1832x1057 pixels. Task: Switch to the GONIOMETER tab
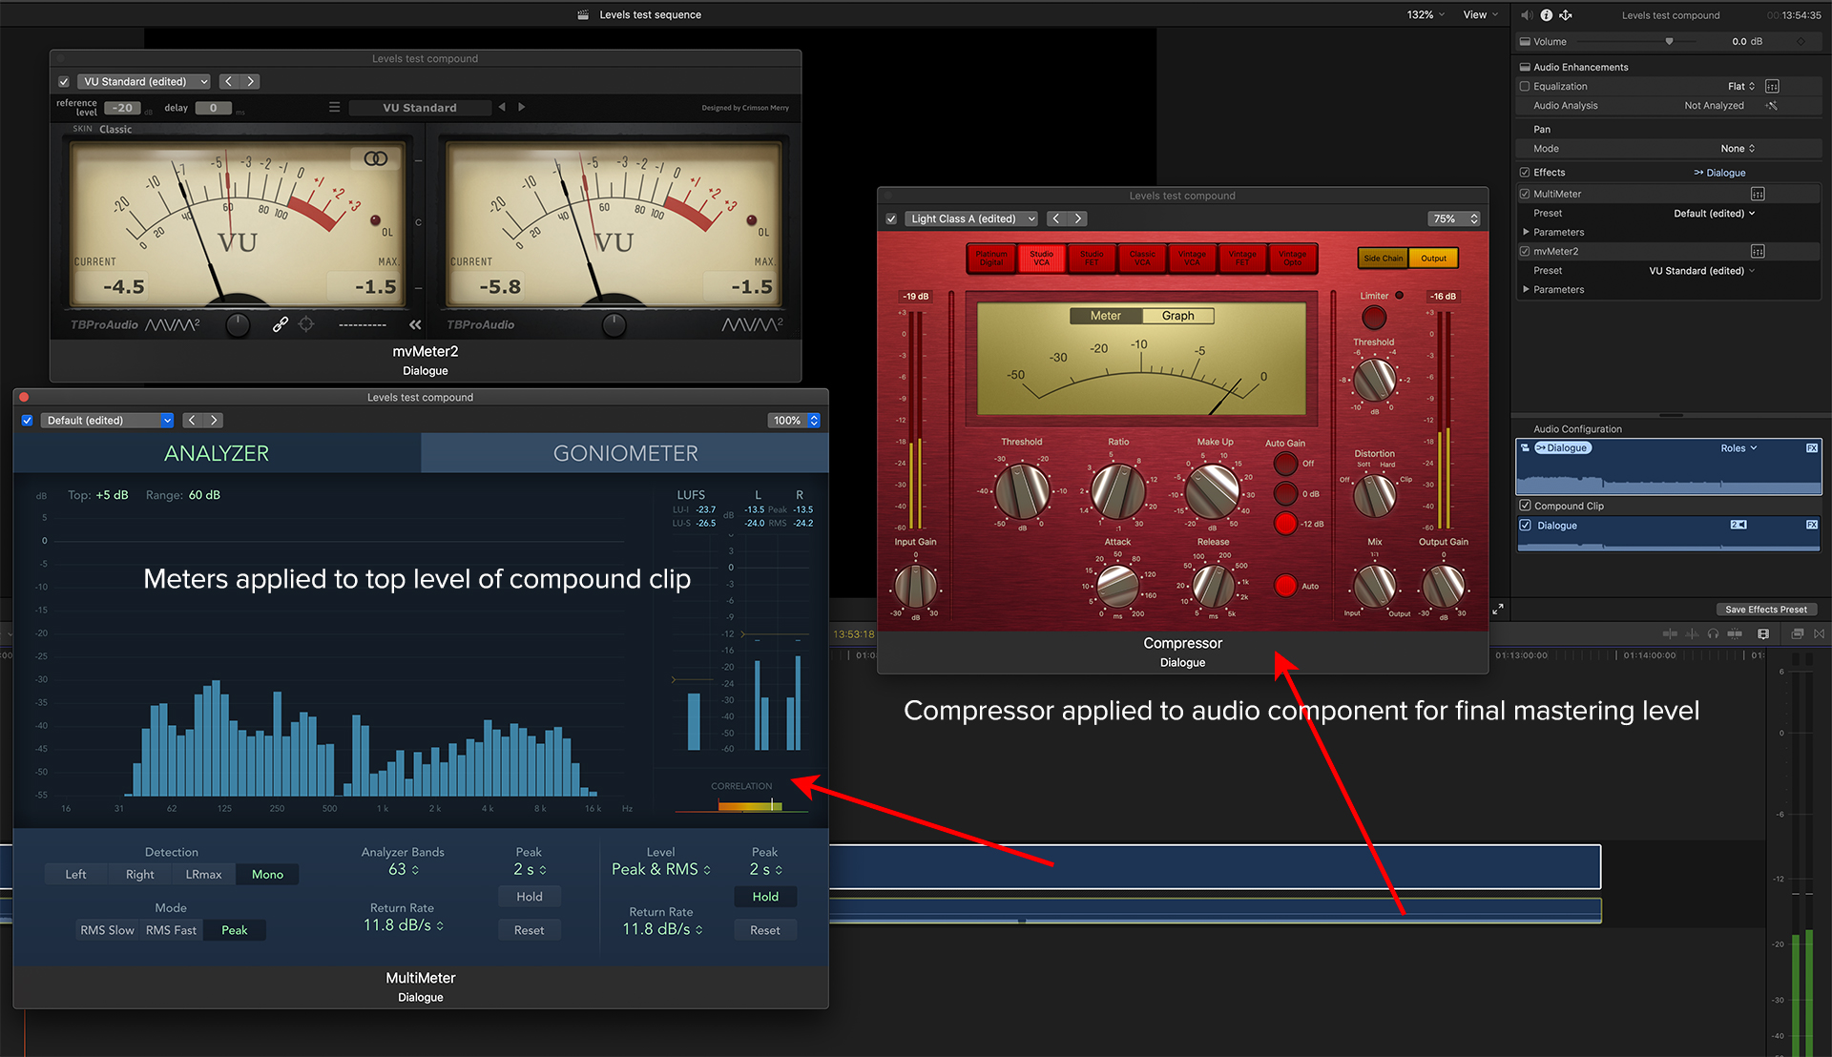coord(625,453)
